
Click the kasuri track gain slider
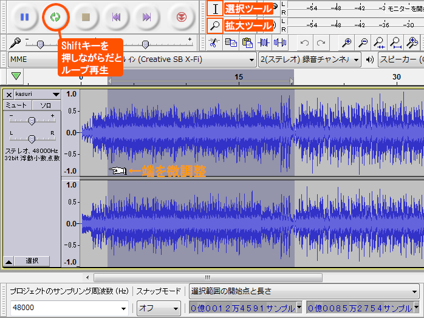point(32,121)
